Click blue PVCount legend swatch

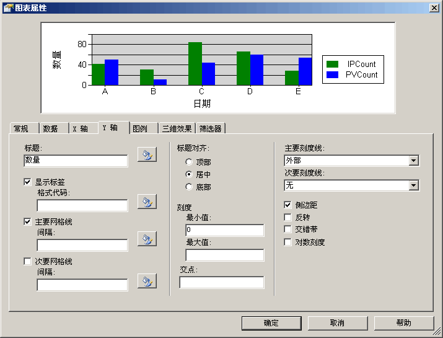(x=332, y=74)
